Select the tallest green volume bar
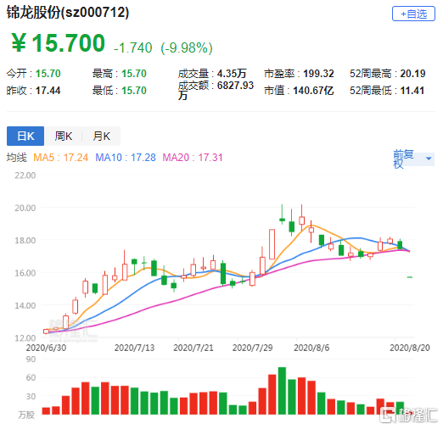Image resolution: width=443 pixels, height=429 pixels. click(x=282, y=391)
